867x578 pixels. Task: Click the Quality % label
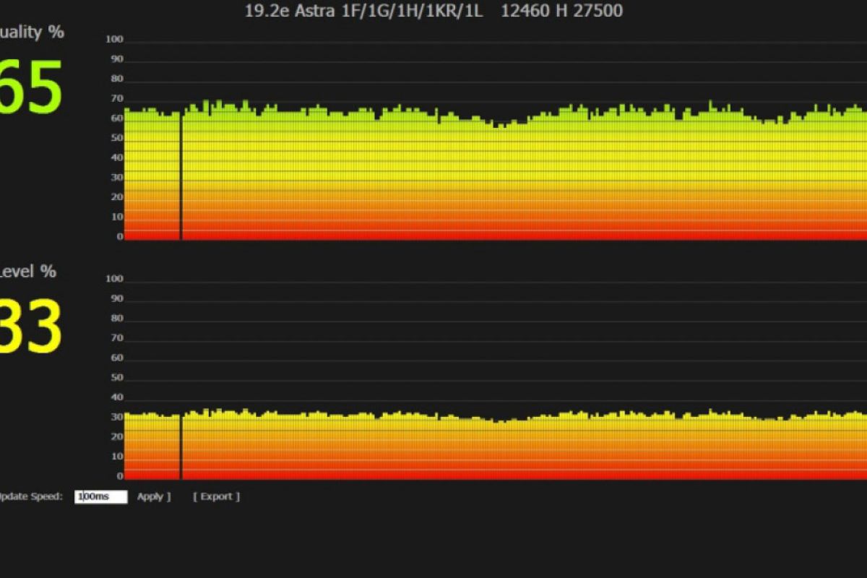tap(32, 33)
